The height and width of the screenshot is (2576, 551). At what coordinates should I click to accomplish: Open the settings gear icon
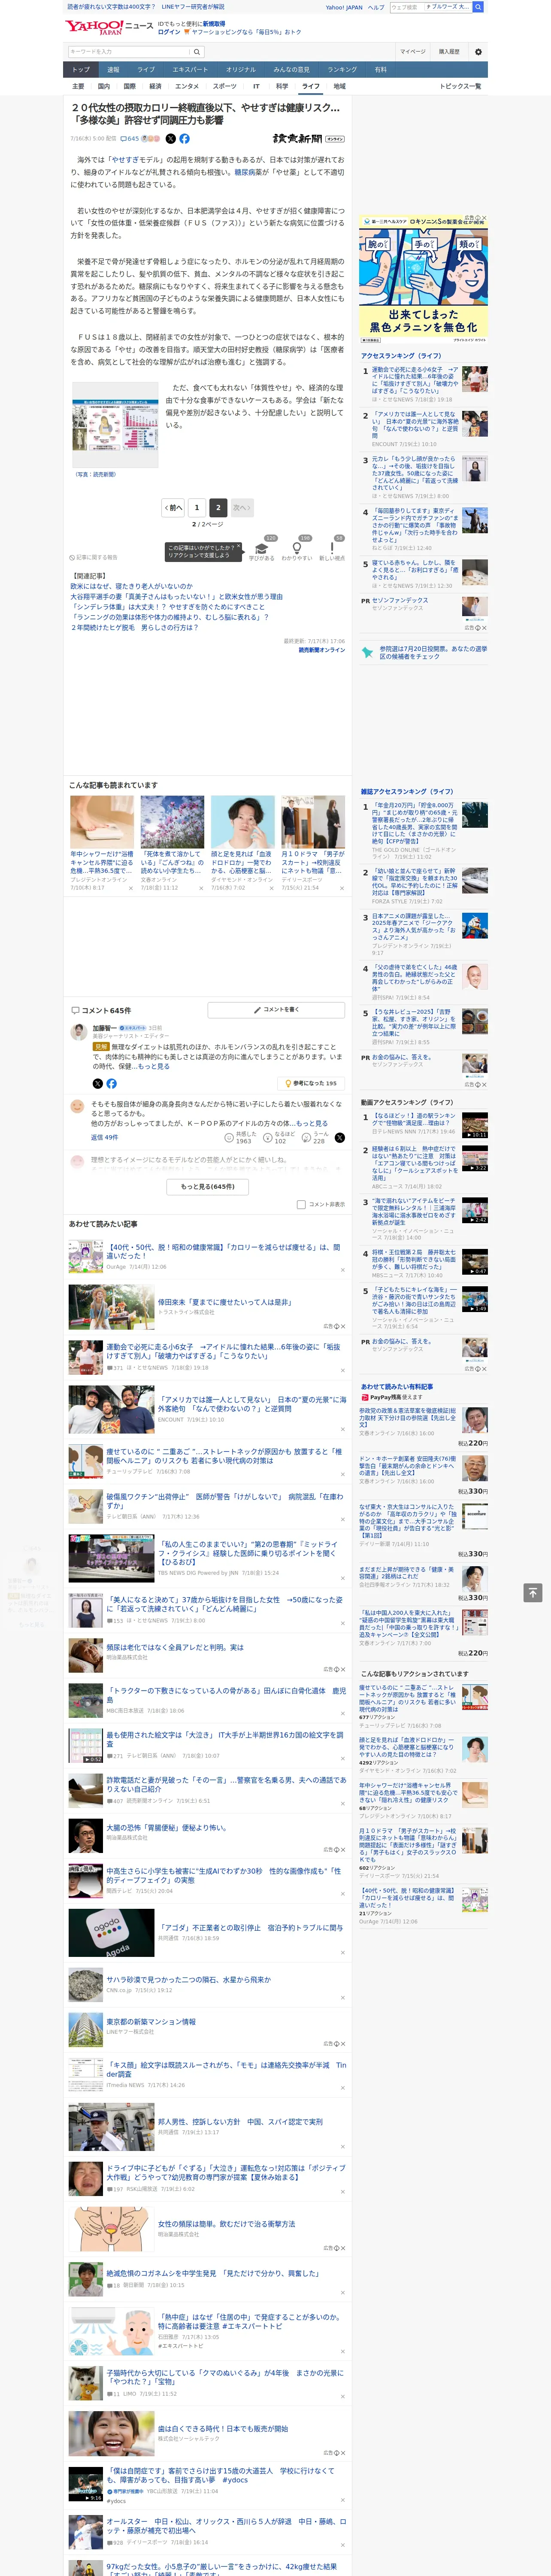pos(478,51)
